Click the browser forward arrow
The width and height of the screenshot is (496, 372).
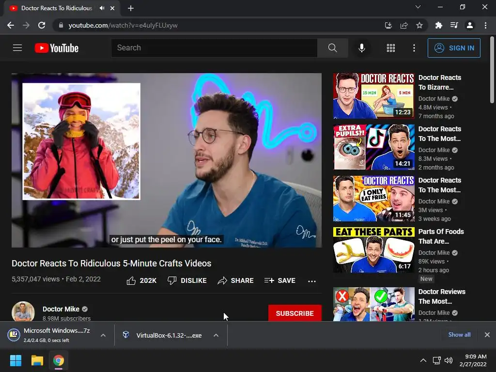[26, 25]
